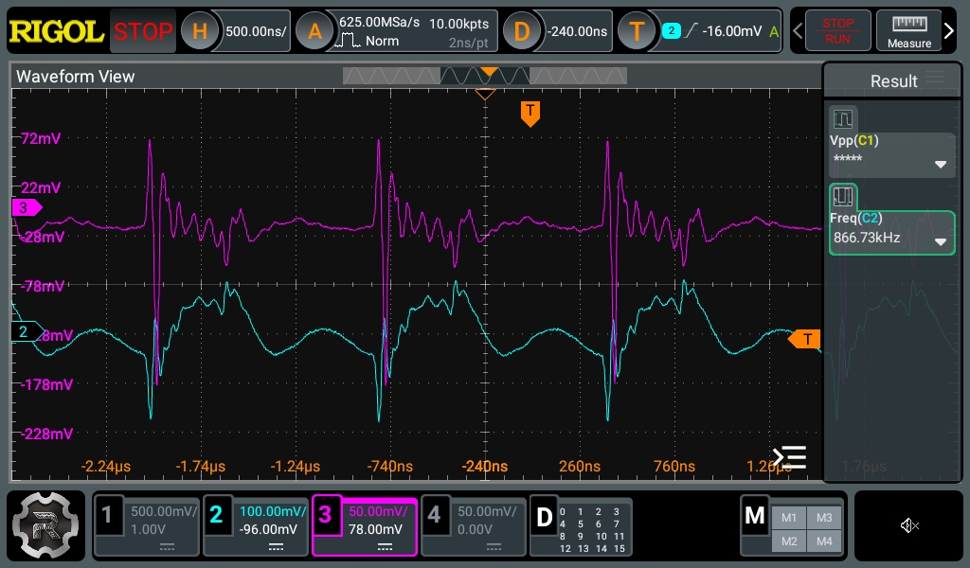Click trigger source channel 2 badge
This screenshot has height=568, width=970.
[672, 30]
